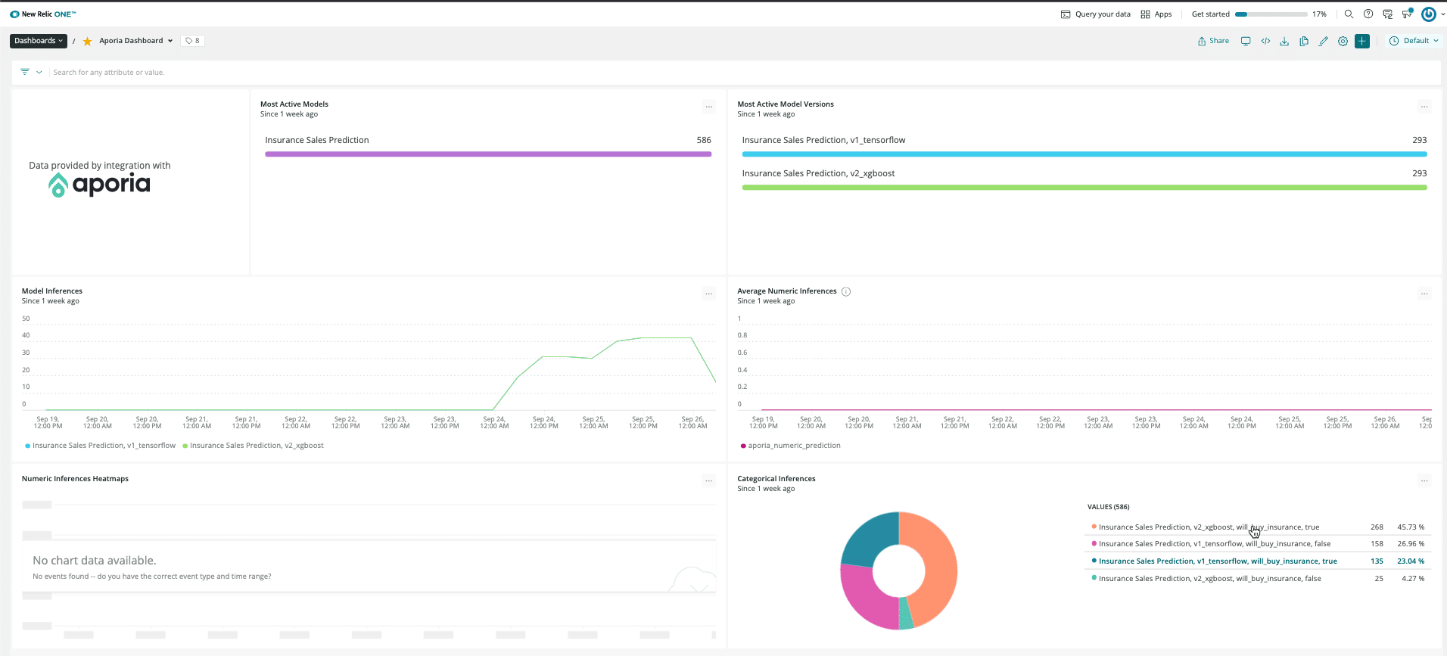Share the dashboard
This screenshot has width=1447, height=656.
pyautogui.click(x=1213, y=41)
